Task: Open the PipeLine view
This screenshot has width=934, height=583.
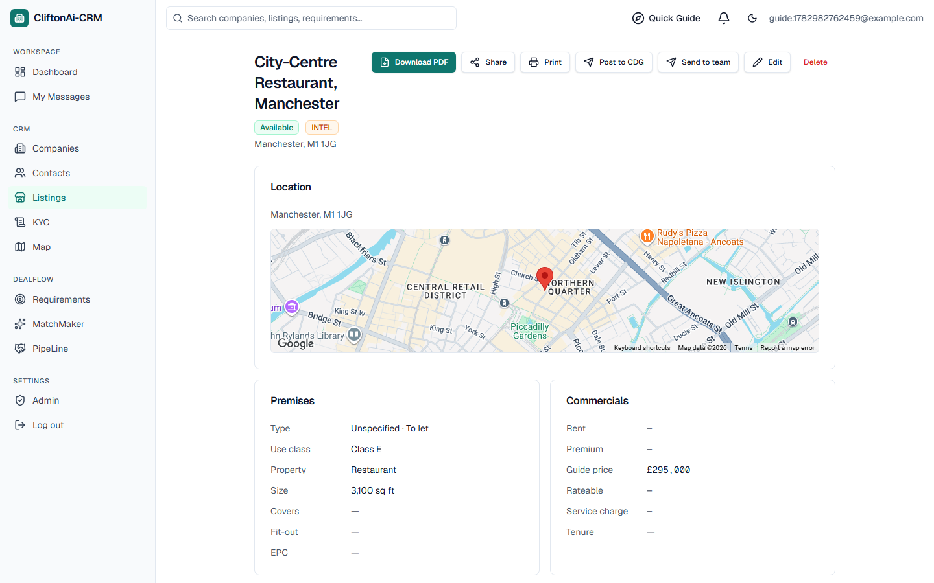Action: (77, 349)
